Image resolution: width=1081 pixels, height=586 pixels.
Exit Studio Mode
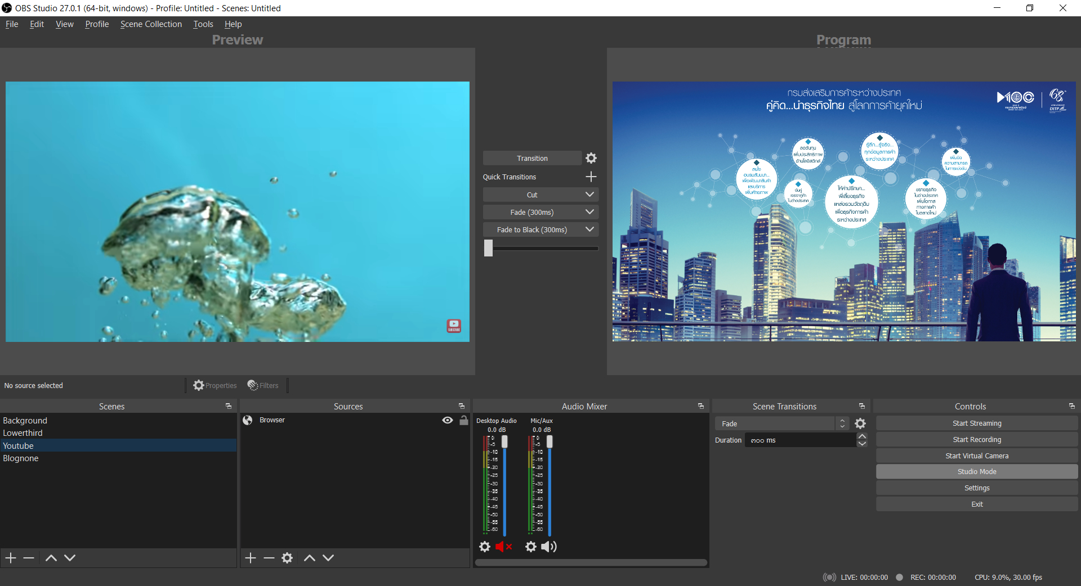tap(976, 471)
